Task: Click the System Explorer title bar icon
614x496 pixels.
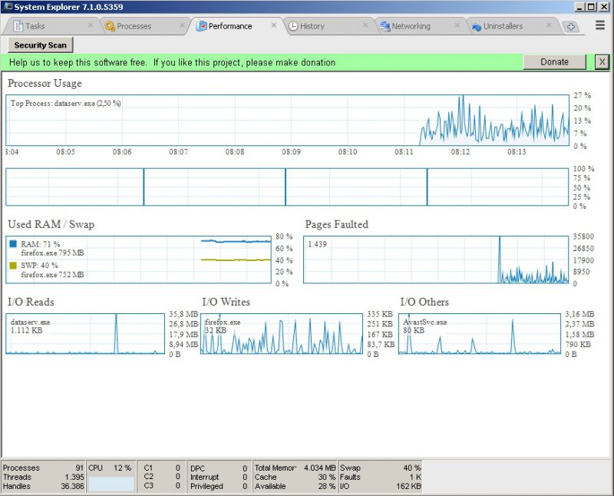Action: pos(7,6)
